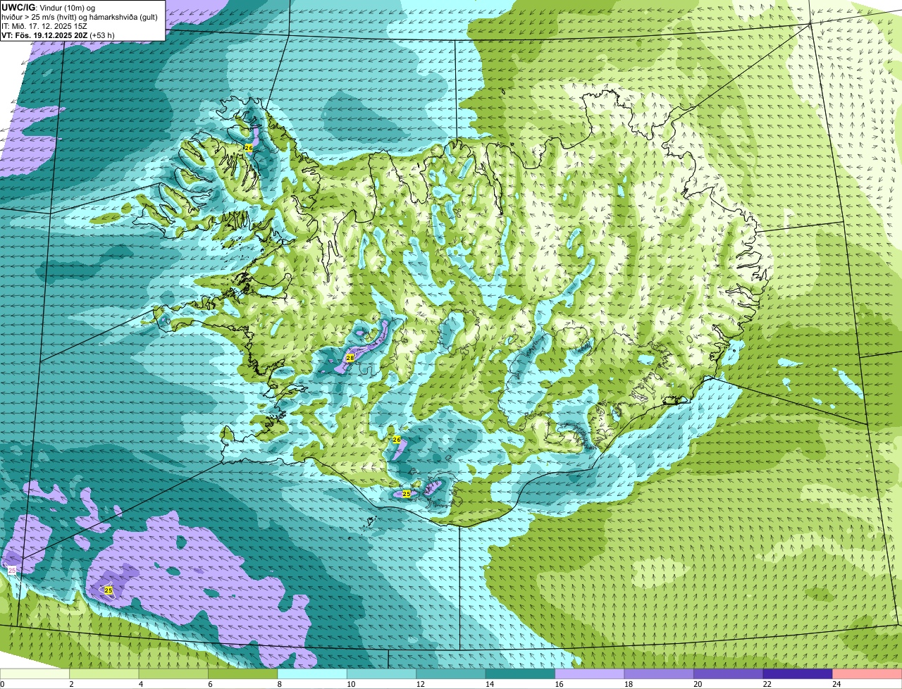
Task: Click the 16–18 m/s lavender legend color
Action: click(x=590, y=674)
